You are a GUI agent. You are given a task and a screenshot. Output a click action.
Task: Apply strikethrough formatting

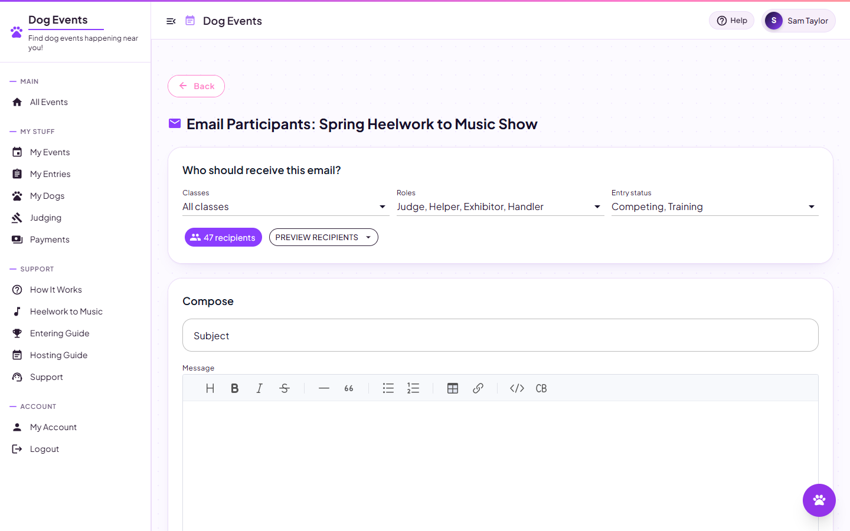click(285, 388)
